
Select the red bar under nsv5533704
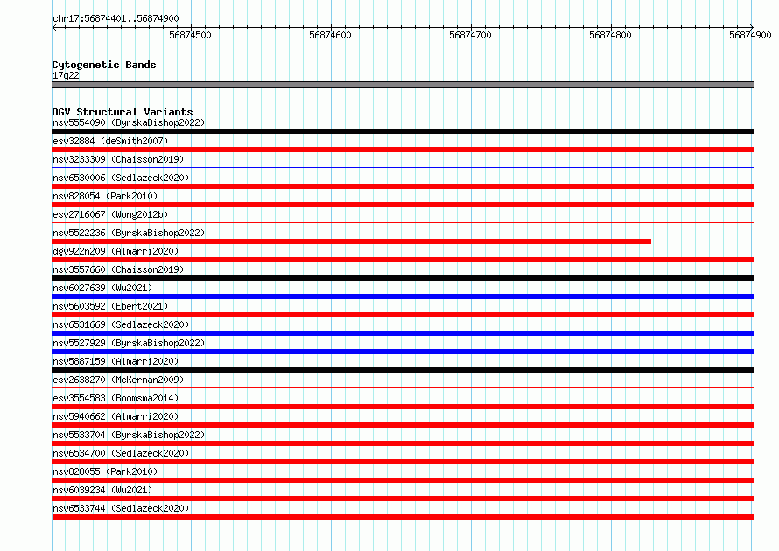403,443
